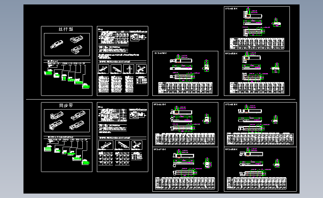323x198 pixels.
Task: Select the LP title label in top-right panel
Action: click(x=231, y=9)
